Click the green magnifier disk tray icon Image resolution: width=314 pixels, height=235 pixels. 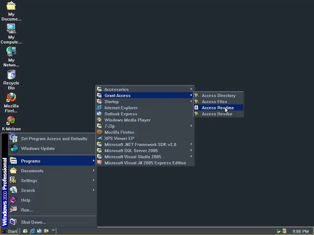point(284,231)
